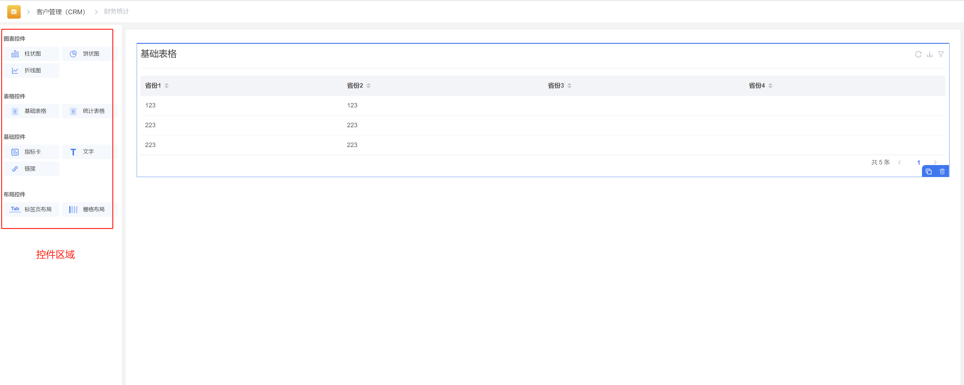This screenshot has height=385, width=964.
Task: Sort table by 省份3 column
Action: (569, 86)
